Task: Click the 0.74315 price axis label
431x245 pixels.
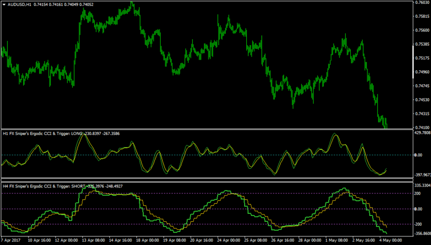Action: [x=422, y=114]
